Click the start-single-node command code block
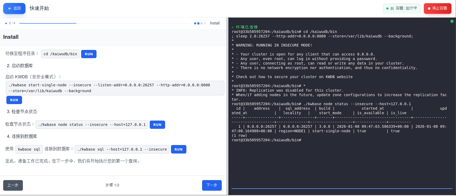Image resolution: width=456 pixels, height=196 pixels. (115, 88)
